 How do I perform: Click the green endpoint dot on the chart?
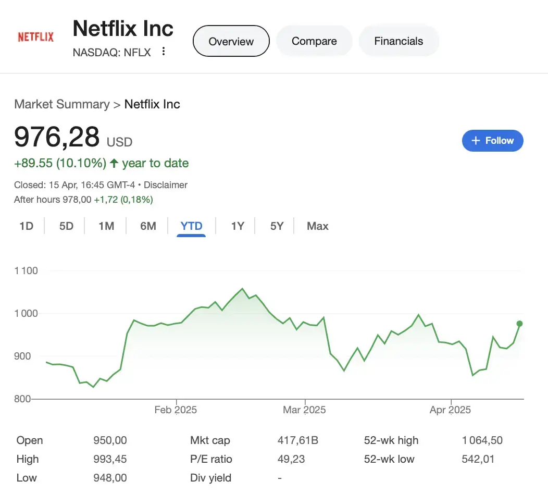[519, 324]
